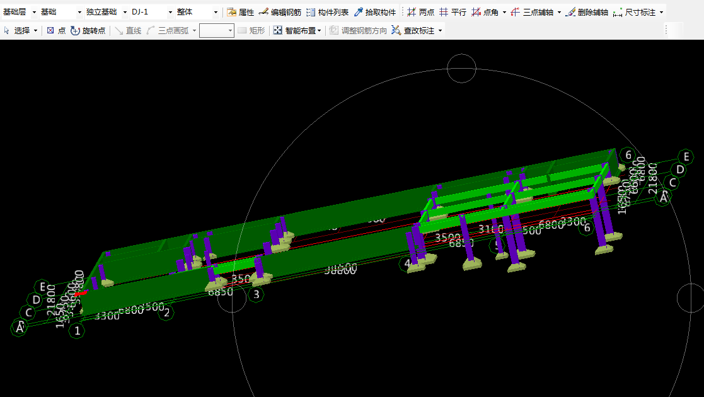
Task: Choose the 点 point placement tool
Action: click(56, 30)
